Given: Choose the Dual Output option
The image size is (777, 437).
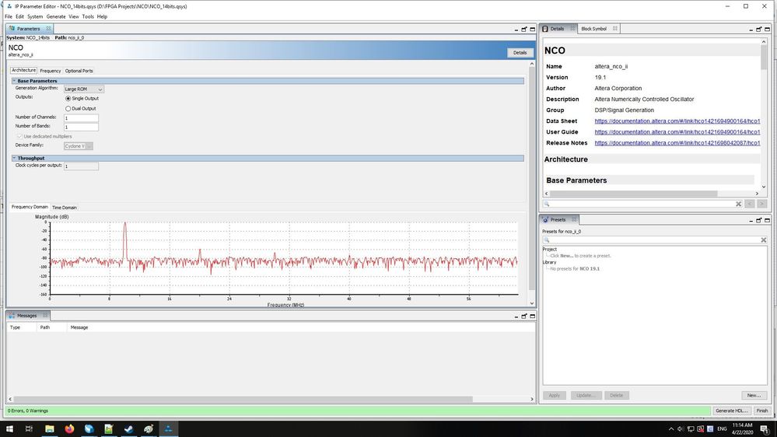Looking at the screenshot, I should click(x=68, y=109).
